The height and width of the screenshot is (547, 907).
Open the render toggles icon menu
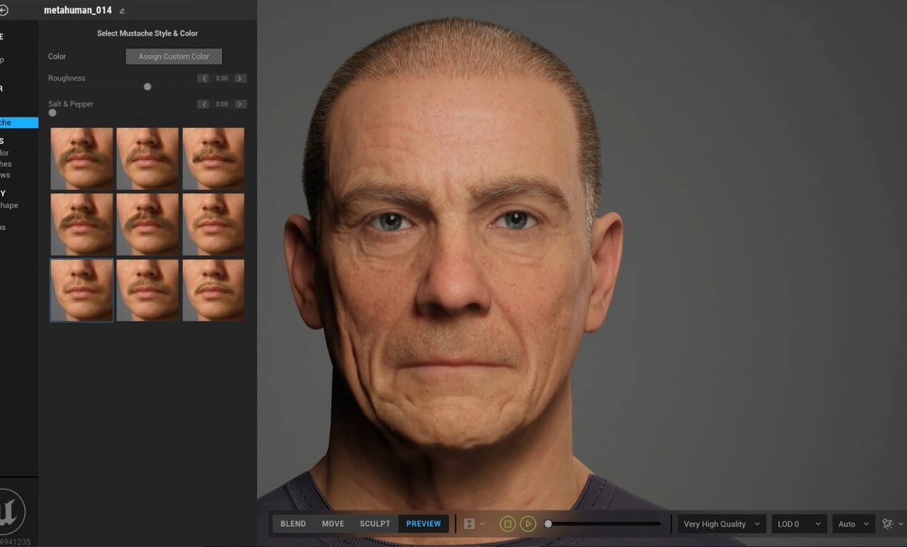click(x=891, y=524)
